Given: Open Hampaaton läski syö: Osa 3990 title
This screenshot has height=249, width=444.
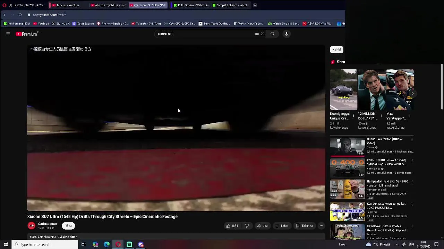Looking at the screenshot, I should point(387,184).
